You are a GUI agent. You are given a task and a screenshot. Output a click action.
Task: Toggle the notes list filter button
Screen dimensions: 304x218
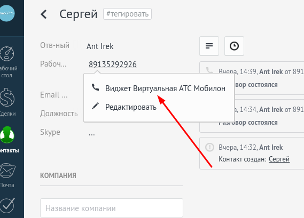tap(209, 46)
